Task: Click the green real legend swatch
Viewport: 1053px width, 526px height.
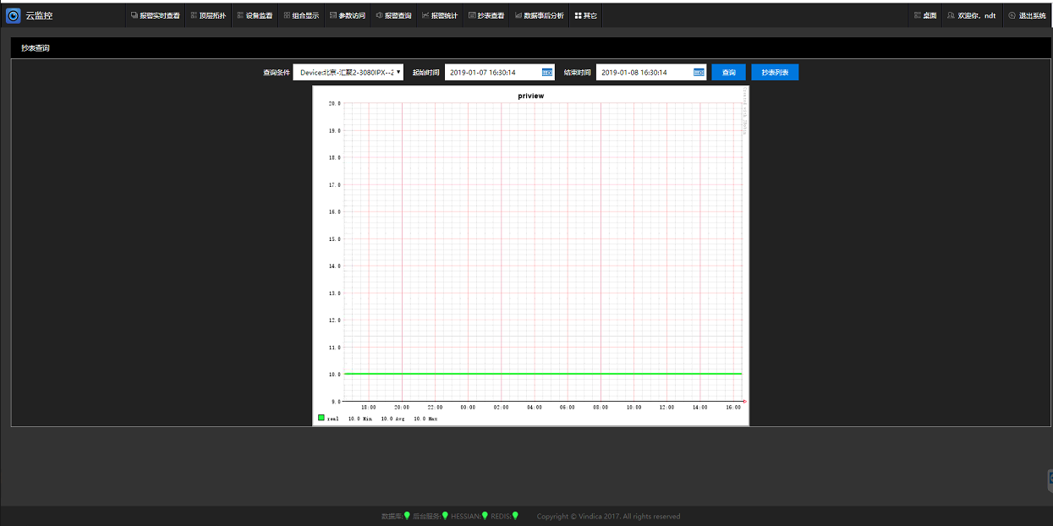Action: coord(321,418)
